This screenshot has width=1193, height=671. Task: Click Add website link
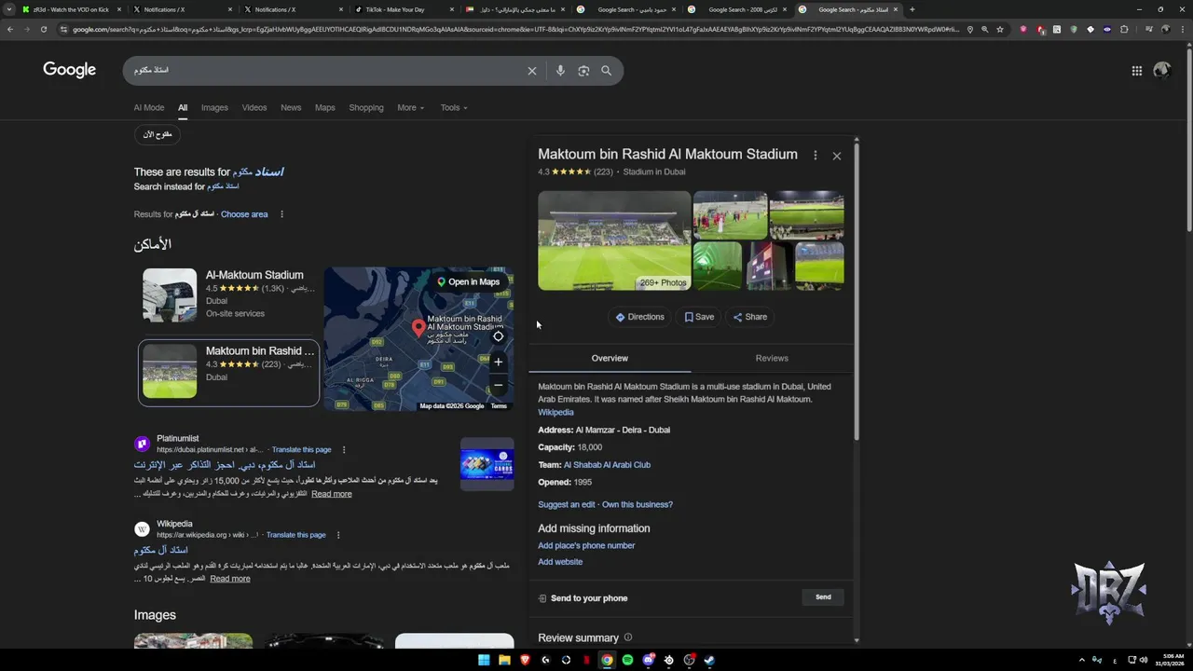click(560, 562)
